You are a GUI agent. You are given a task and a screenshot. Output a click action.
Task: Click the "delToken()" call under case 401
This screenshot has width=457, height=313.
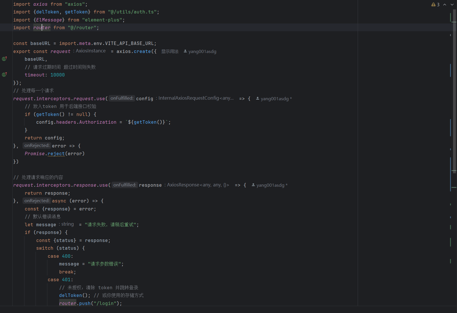point(73,296)
